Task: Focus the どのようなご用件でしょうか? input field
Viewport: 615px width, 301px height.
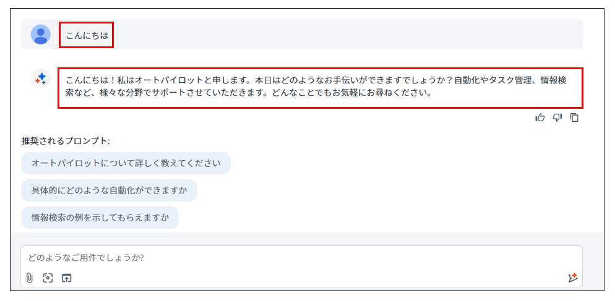Action: click(x=301, y=258)
